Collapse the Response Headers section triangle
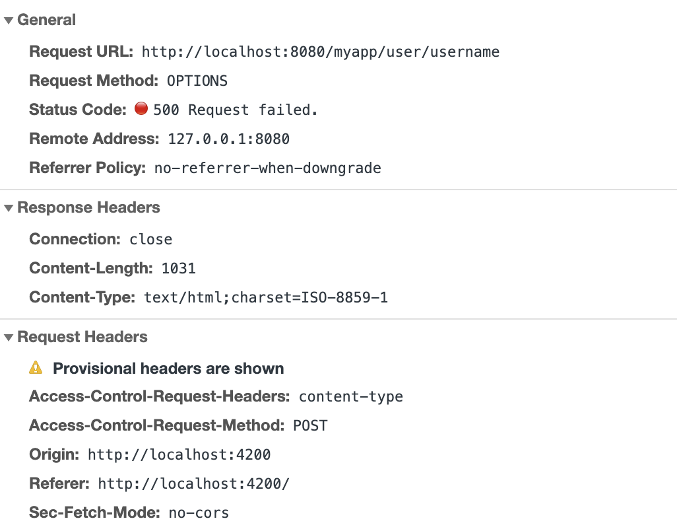The height and width of the screenshot is (531, 677). [x=9, y=208]
